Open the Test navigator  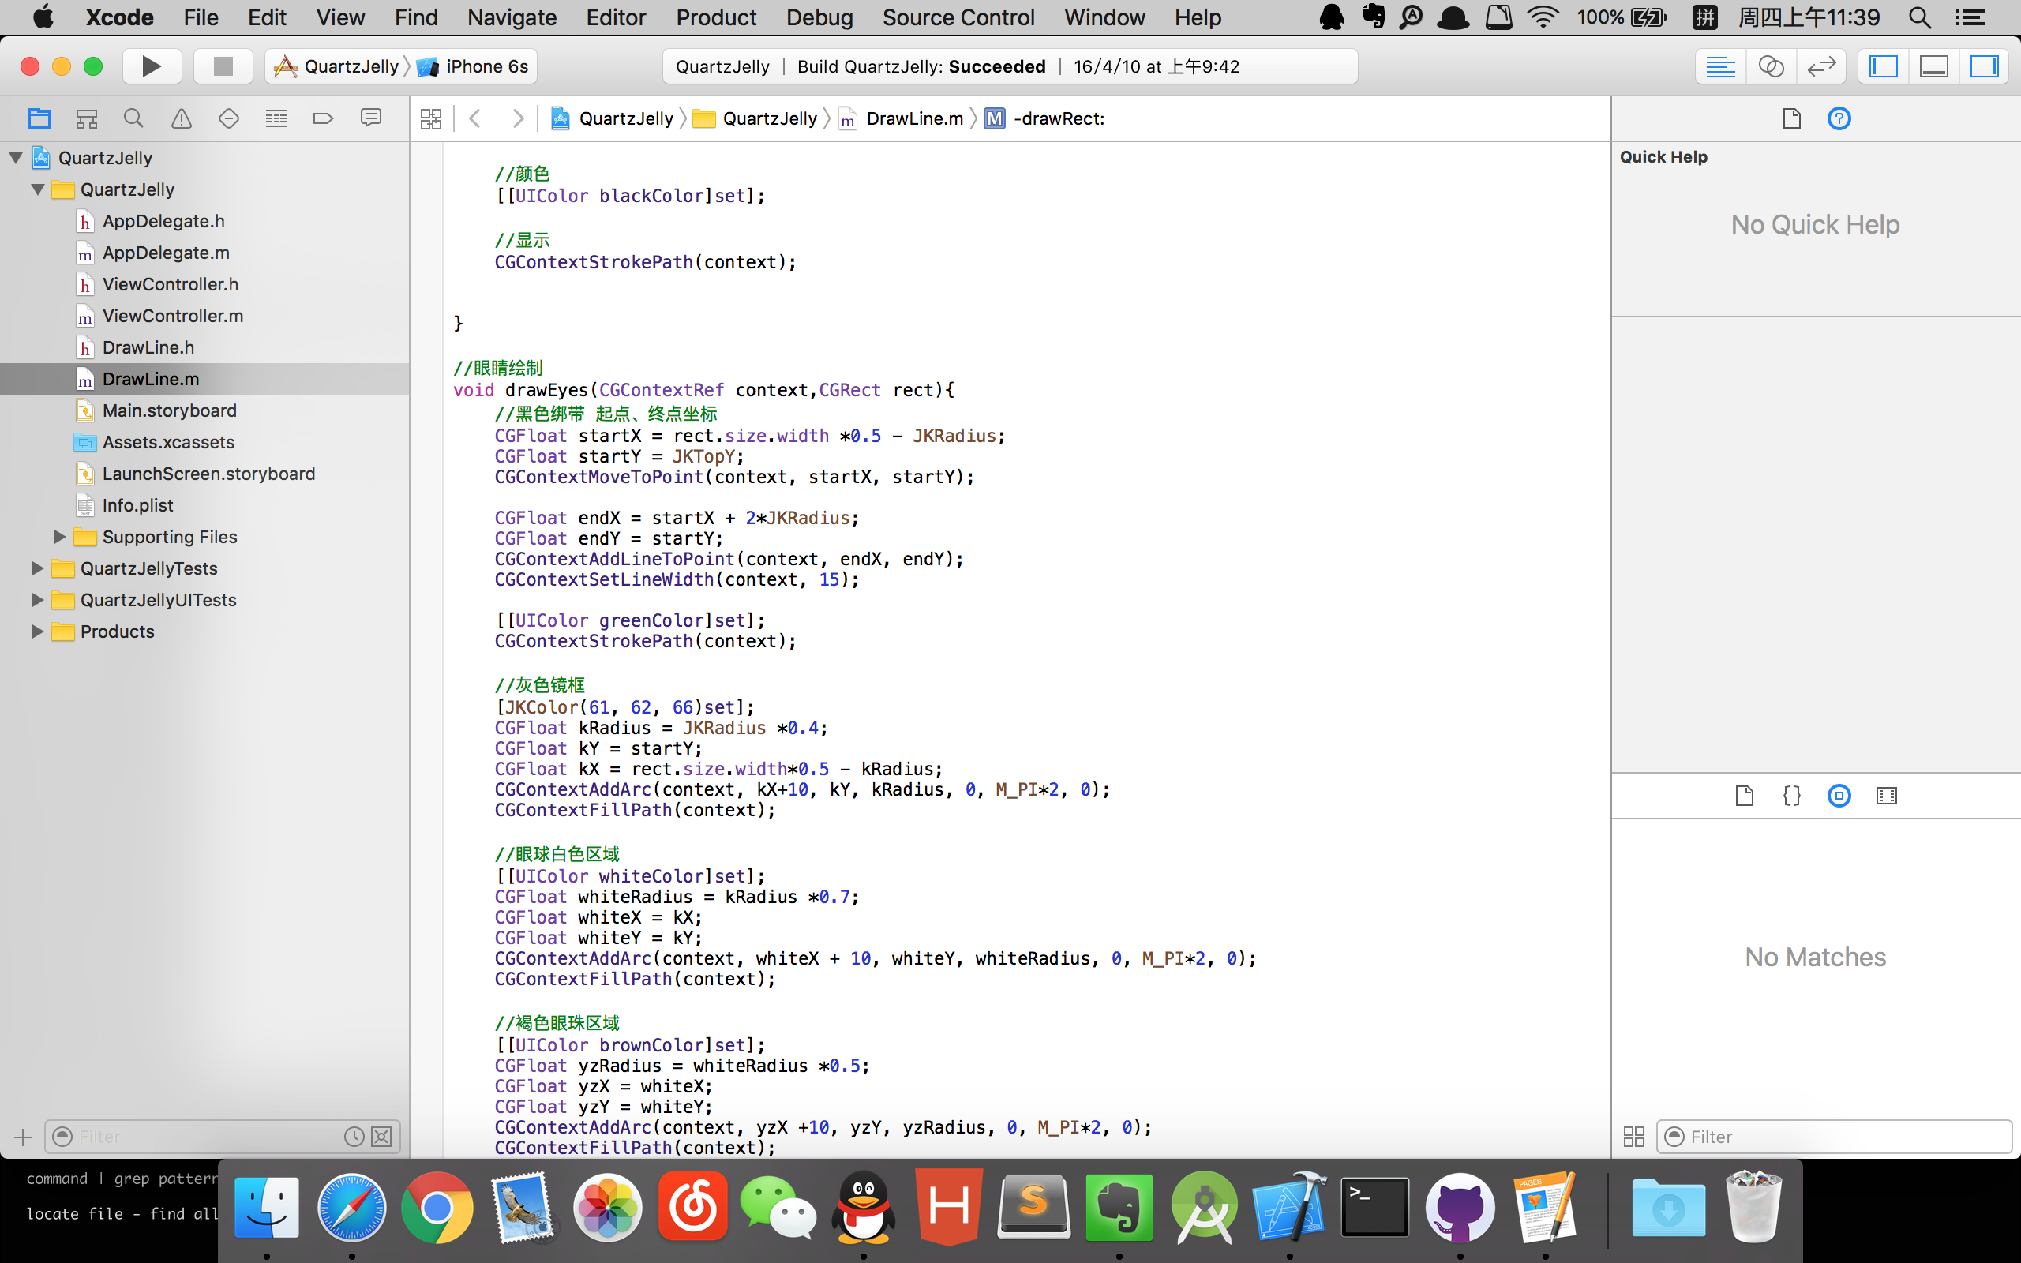click(x=229, y=118)
